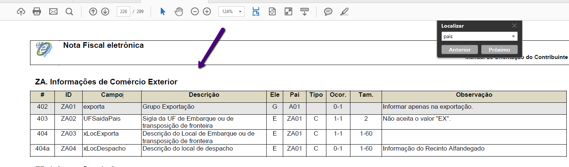
Task: Print the document using printer icon
Action: click(37, 12)
